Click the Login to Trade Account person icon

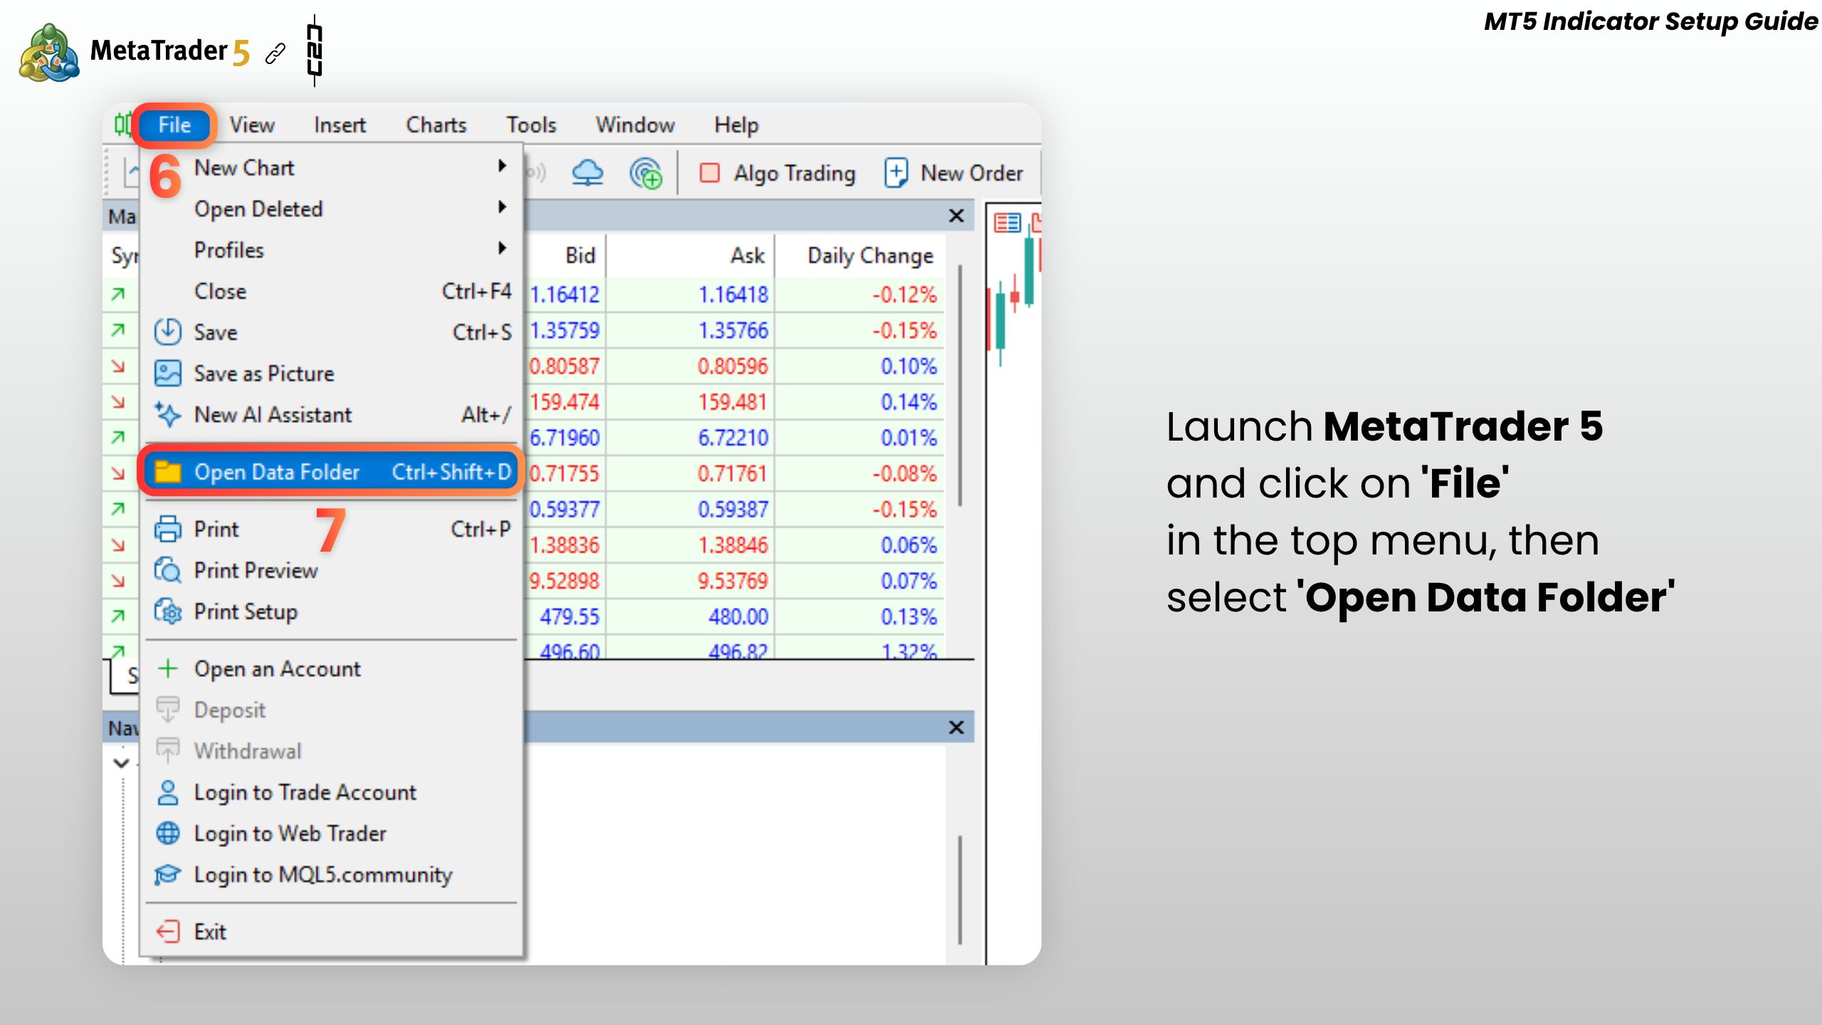click(168, 792)
